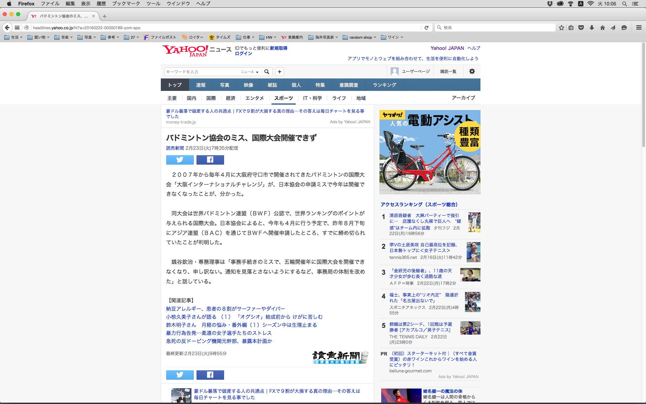The image size is (646, 404).
Task: Open the ログイン link
Action: pyautogui.click(x=243, y=54)
